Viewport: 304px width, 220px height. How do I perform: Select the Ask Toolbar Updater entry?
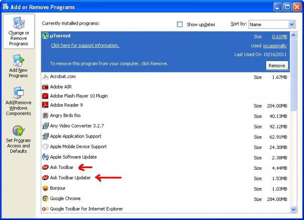point(165,178)
